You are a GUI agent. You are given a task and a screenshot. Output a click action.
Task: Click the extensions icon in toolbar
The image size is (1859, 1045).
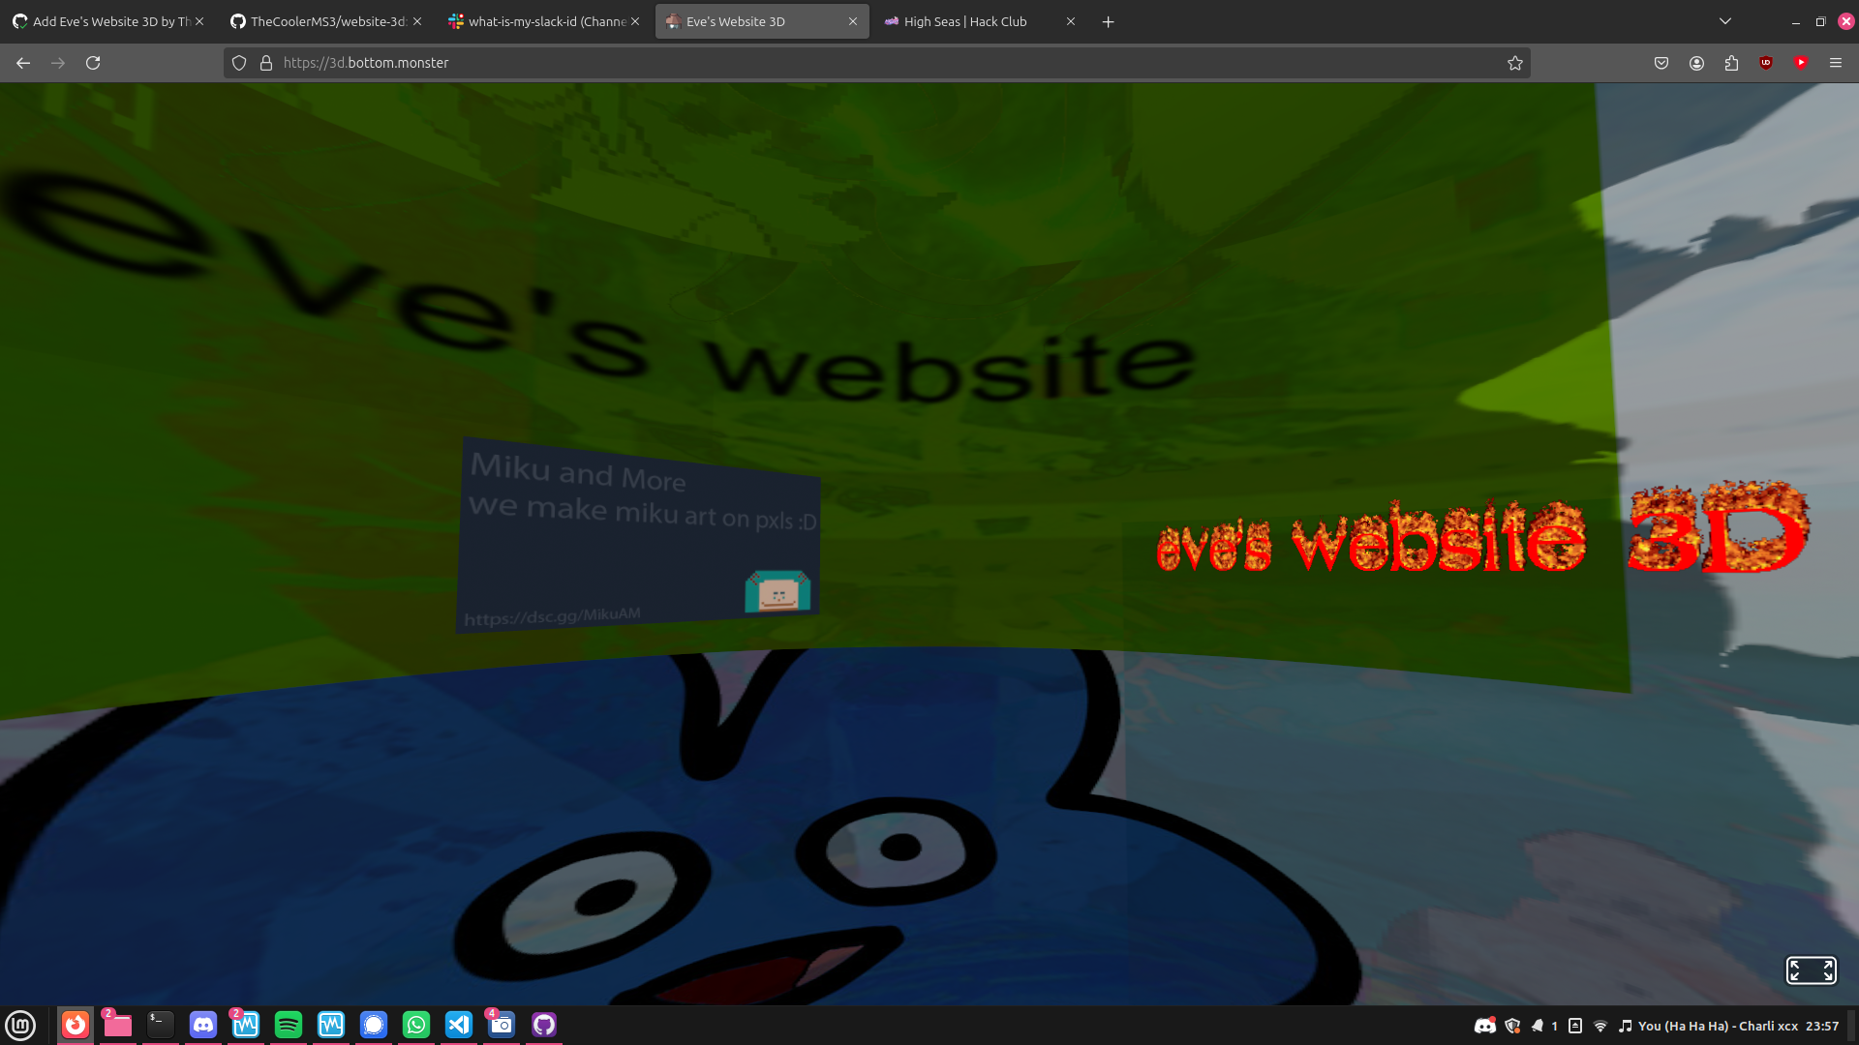(x=1731, y=63)
